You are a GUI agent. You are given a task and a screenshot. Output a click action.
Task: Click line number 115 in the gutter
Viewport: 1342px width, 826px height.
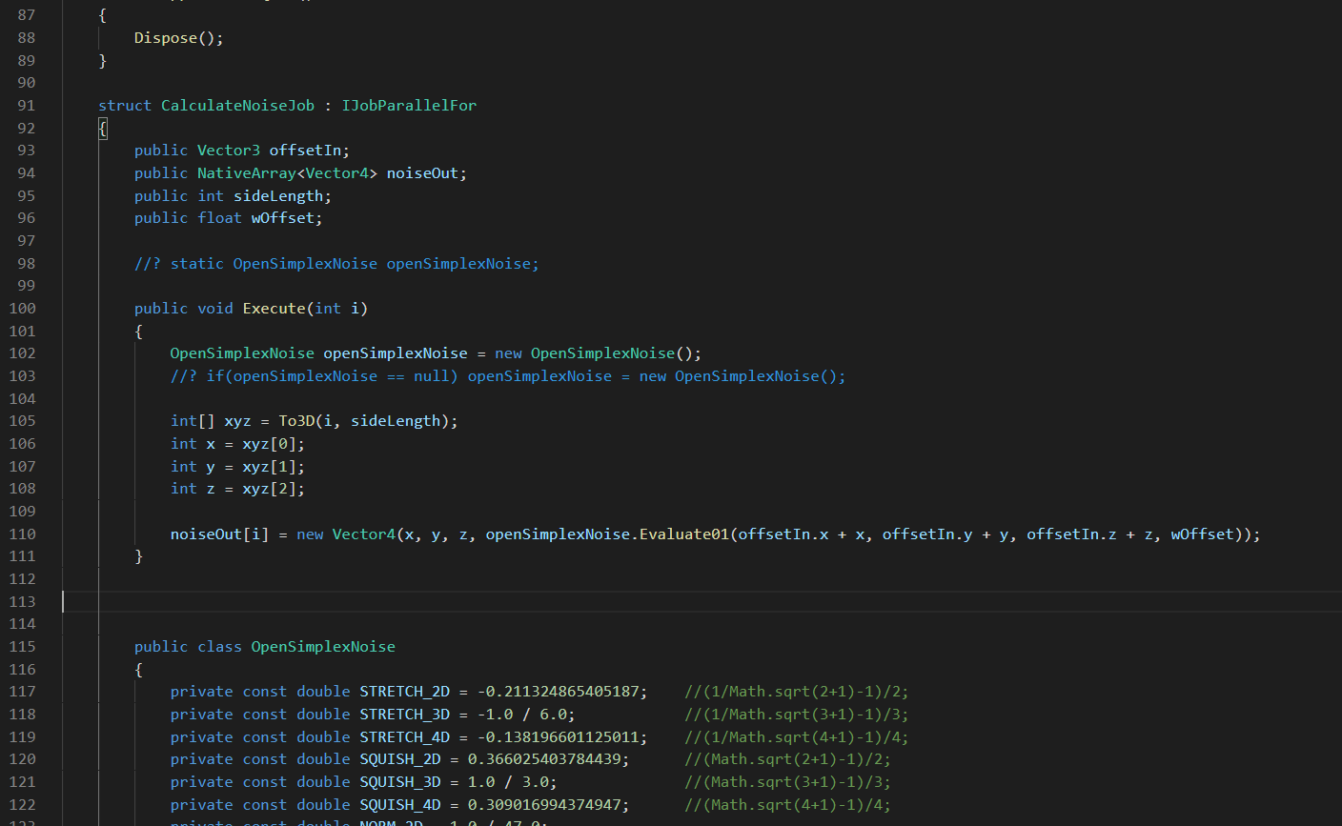[22, 647]
